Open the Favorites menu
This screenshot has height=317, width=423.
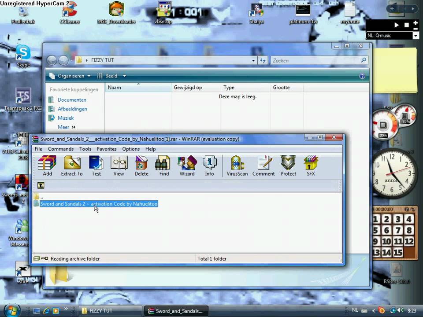coord(107,149)
